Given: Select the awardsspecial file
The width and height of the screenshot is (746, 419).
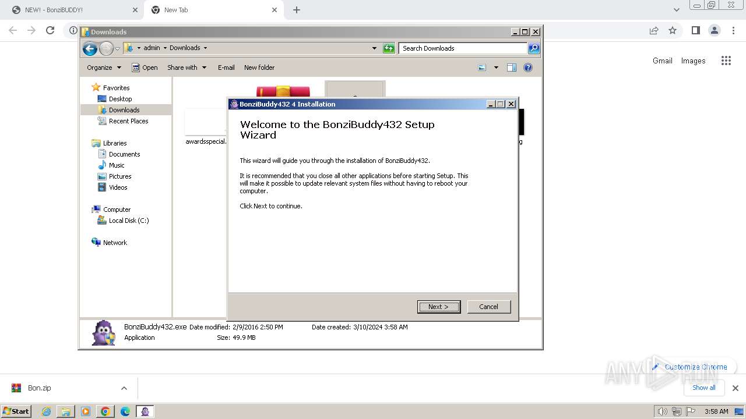Looking at the screenshot, I should point(205,128).
